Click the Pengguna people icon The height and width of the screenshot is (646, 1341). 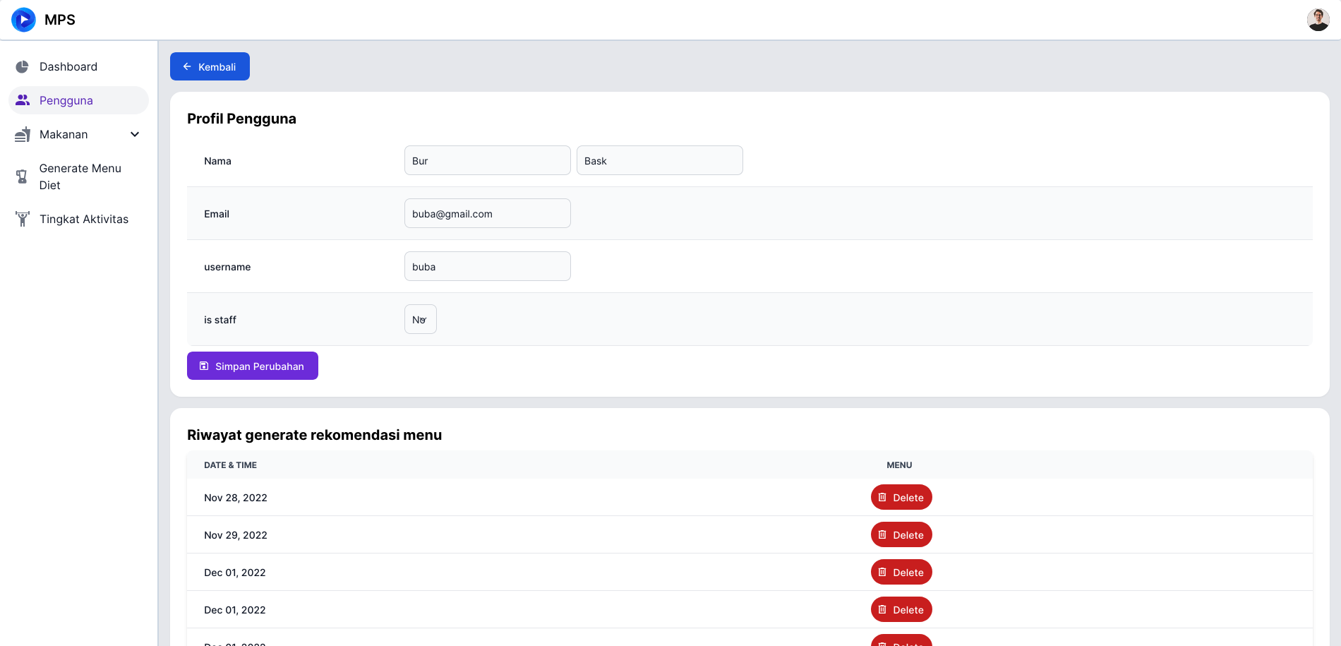[23, 100]
